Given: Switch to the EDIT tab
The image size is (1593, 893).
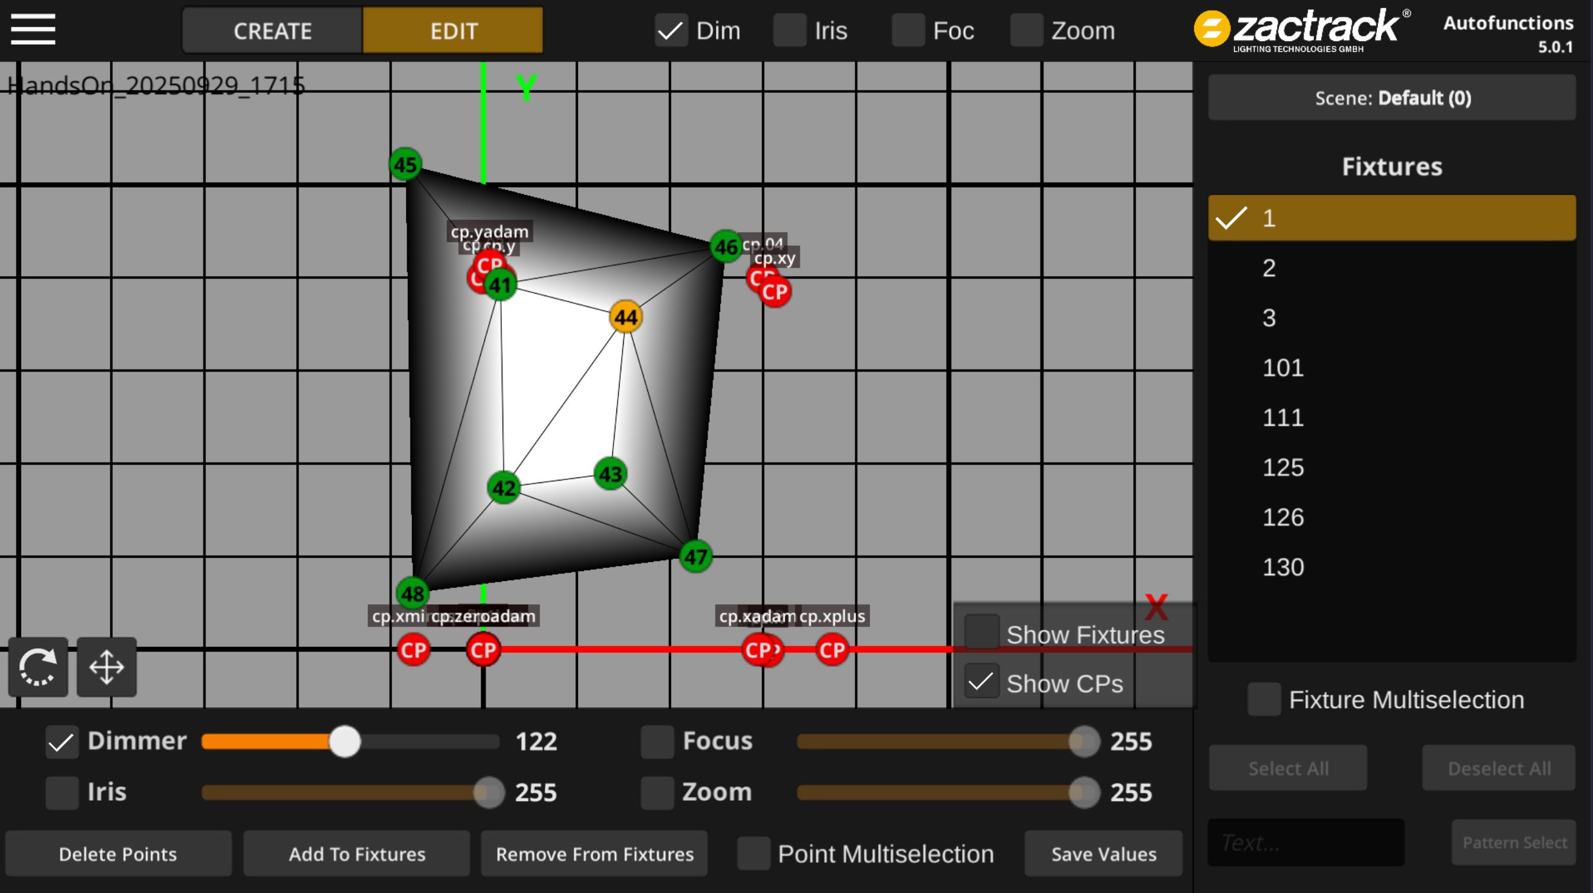Looking at the screenshot, I should tap(454, 30).
